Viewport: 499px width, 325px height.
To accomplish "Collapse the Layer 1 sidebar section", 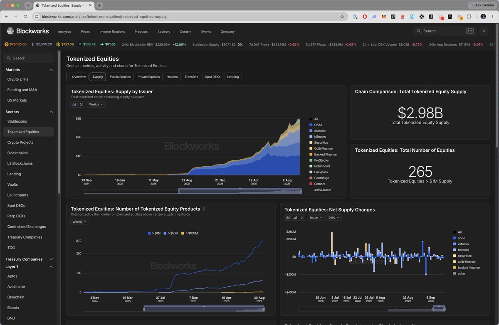I will point(51,267).
